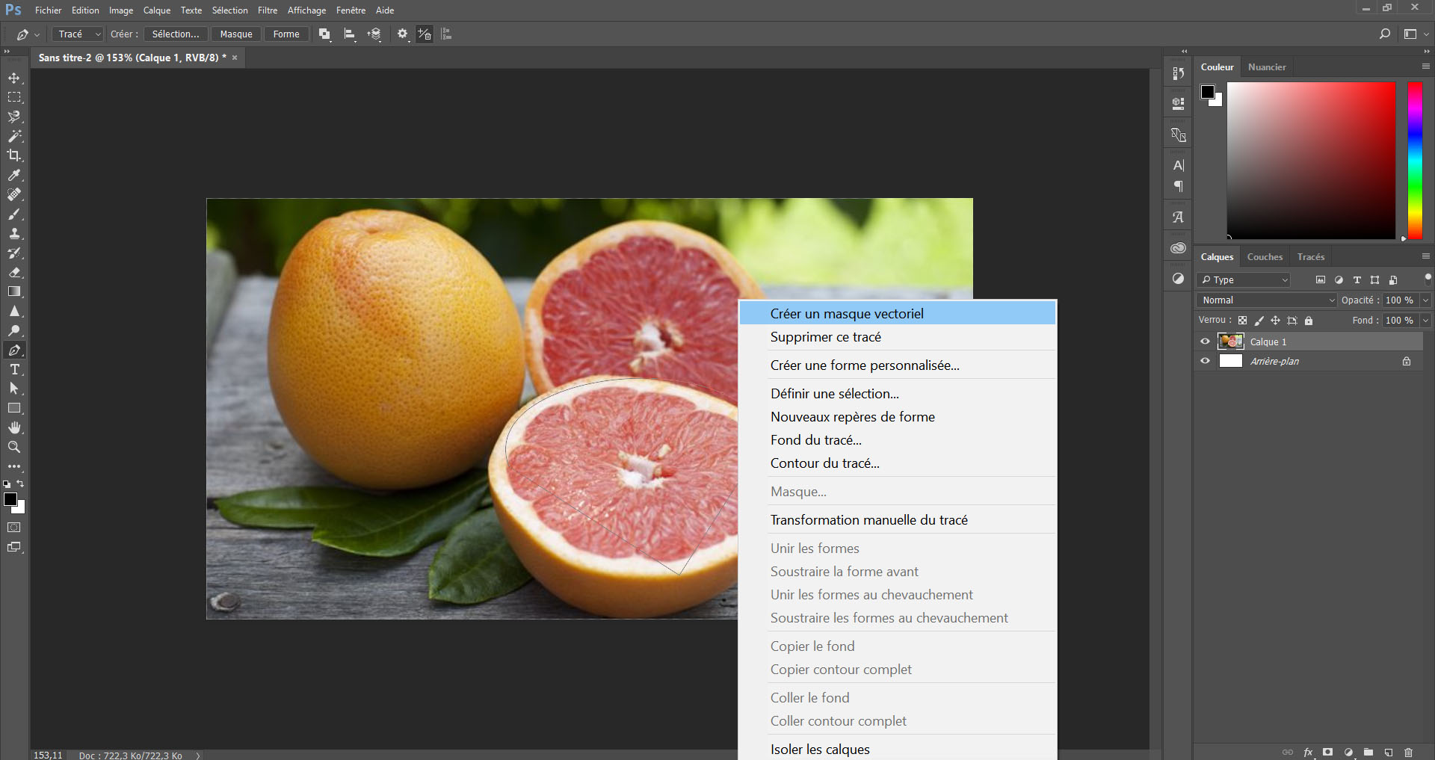
Task: Click the Sélection... button in options bar
Action: coord(176,34)
